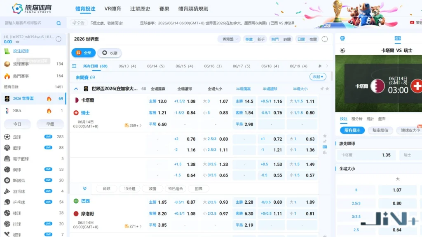Select the 06/14 (5) date tab
422x237 pixels.
156,66
